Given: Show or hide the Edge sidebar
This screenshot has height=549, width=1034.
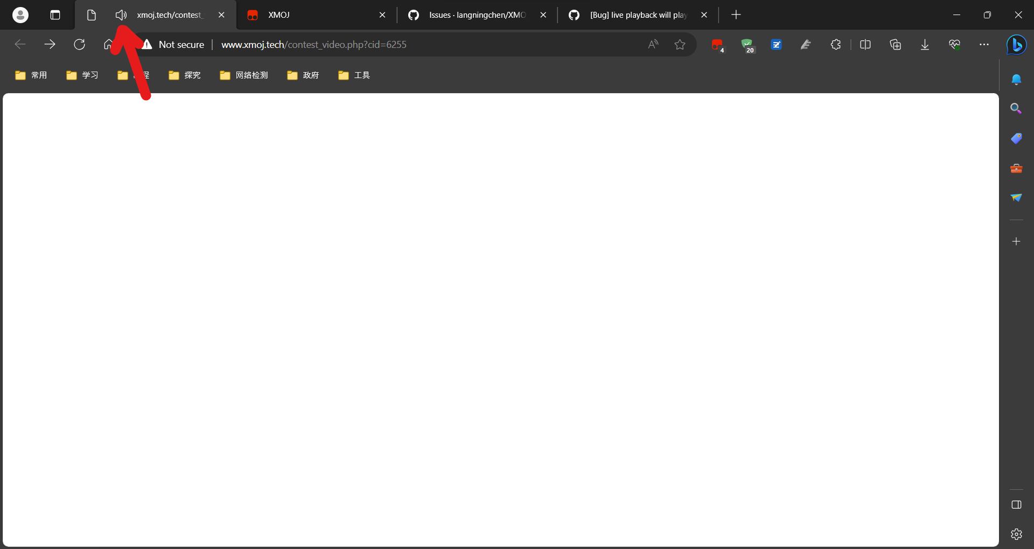Looking at the screenshot, I should click(x=1017, y=505).
